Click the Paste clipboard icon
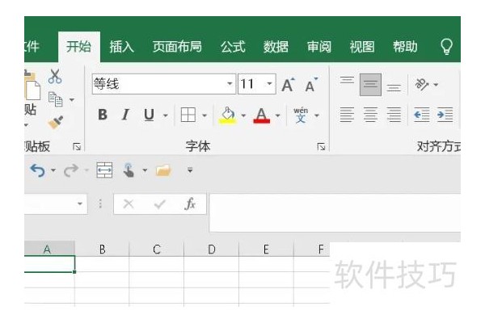 [32, 86]
